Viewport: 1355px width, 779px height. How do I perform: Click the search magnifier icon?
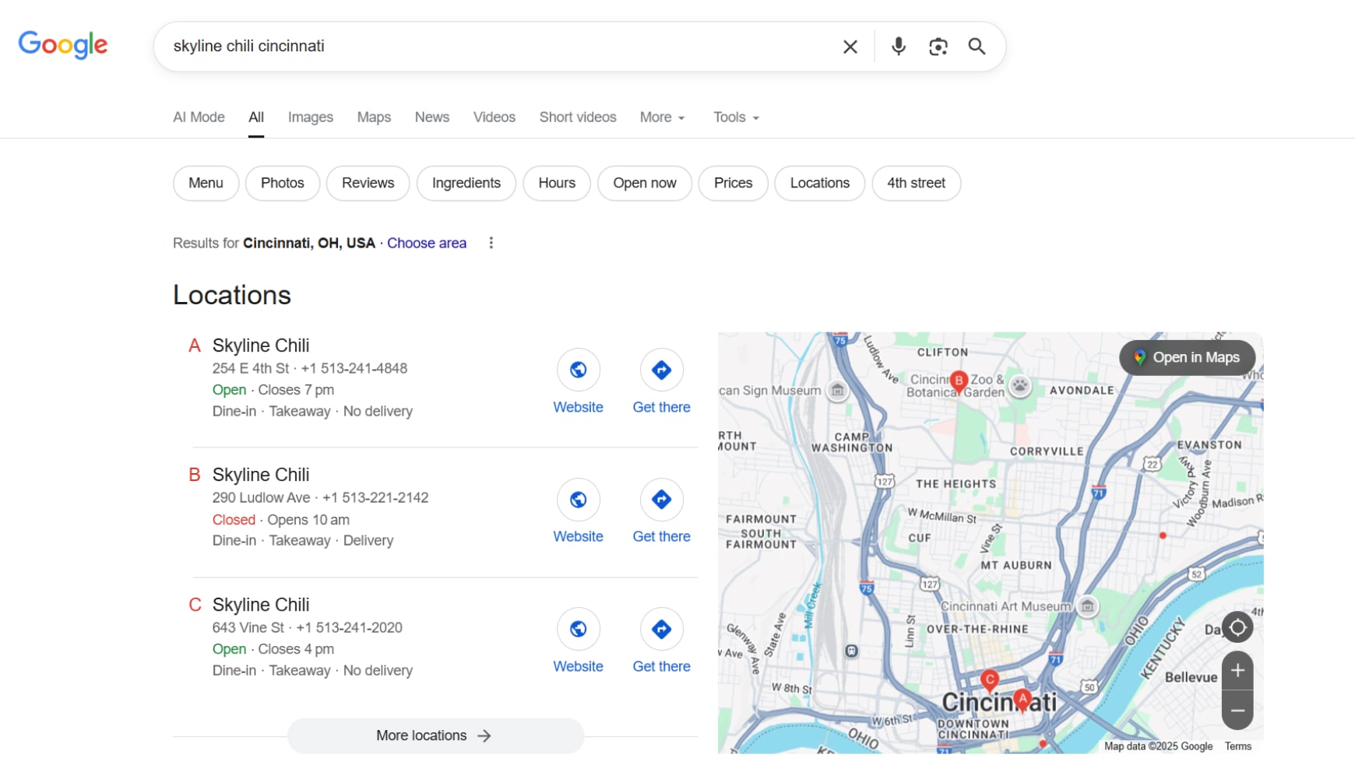[977, 47]
